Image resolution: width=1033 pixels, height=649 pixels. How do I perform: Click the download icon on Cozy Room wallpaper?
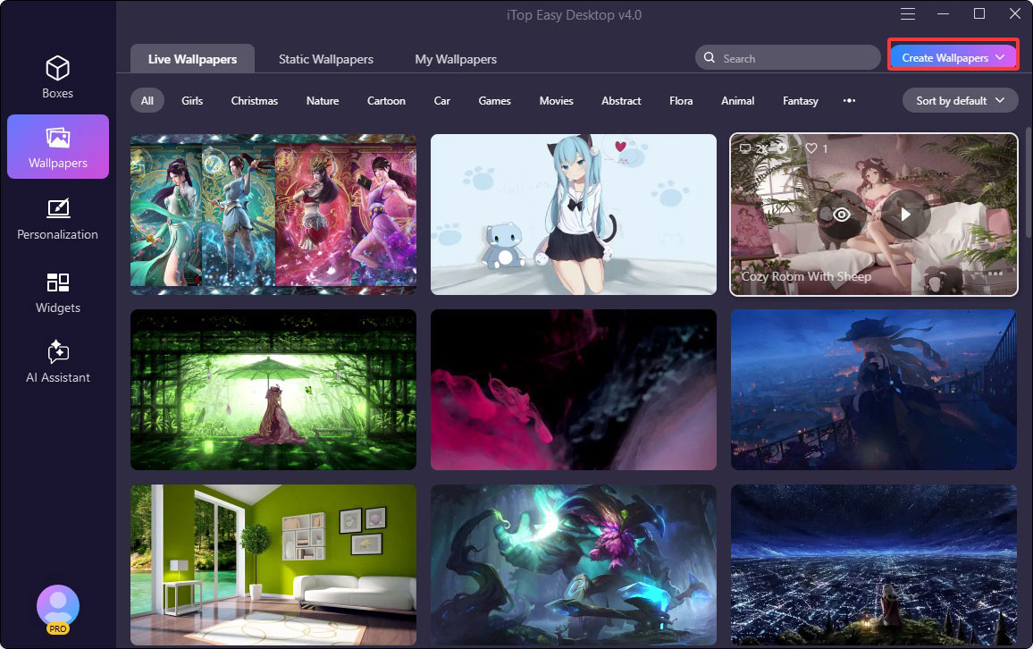pyautogui.click(x=783, y=148)
